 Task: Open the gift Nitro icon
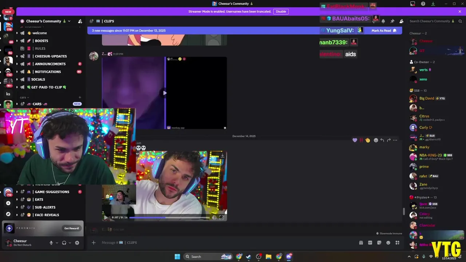[361, 243]
